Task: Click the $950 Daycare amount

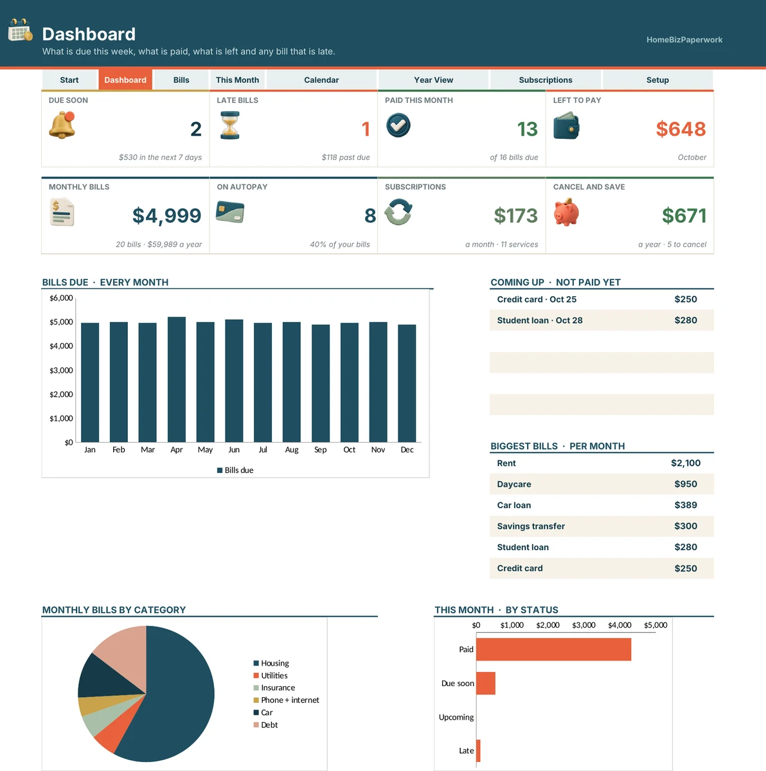Action: [686, 484]
